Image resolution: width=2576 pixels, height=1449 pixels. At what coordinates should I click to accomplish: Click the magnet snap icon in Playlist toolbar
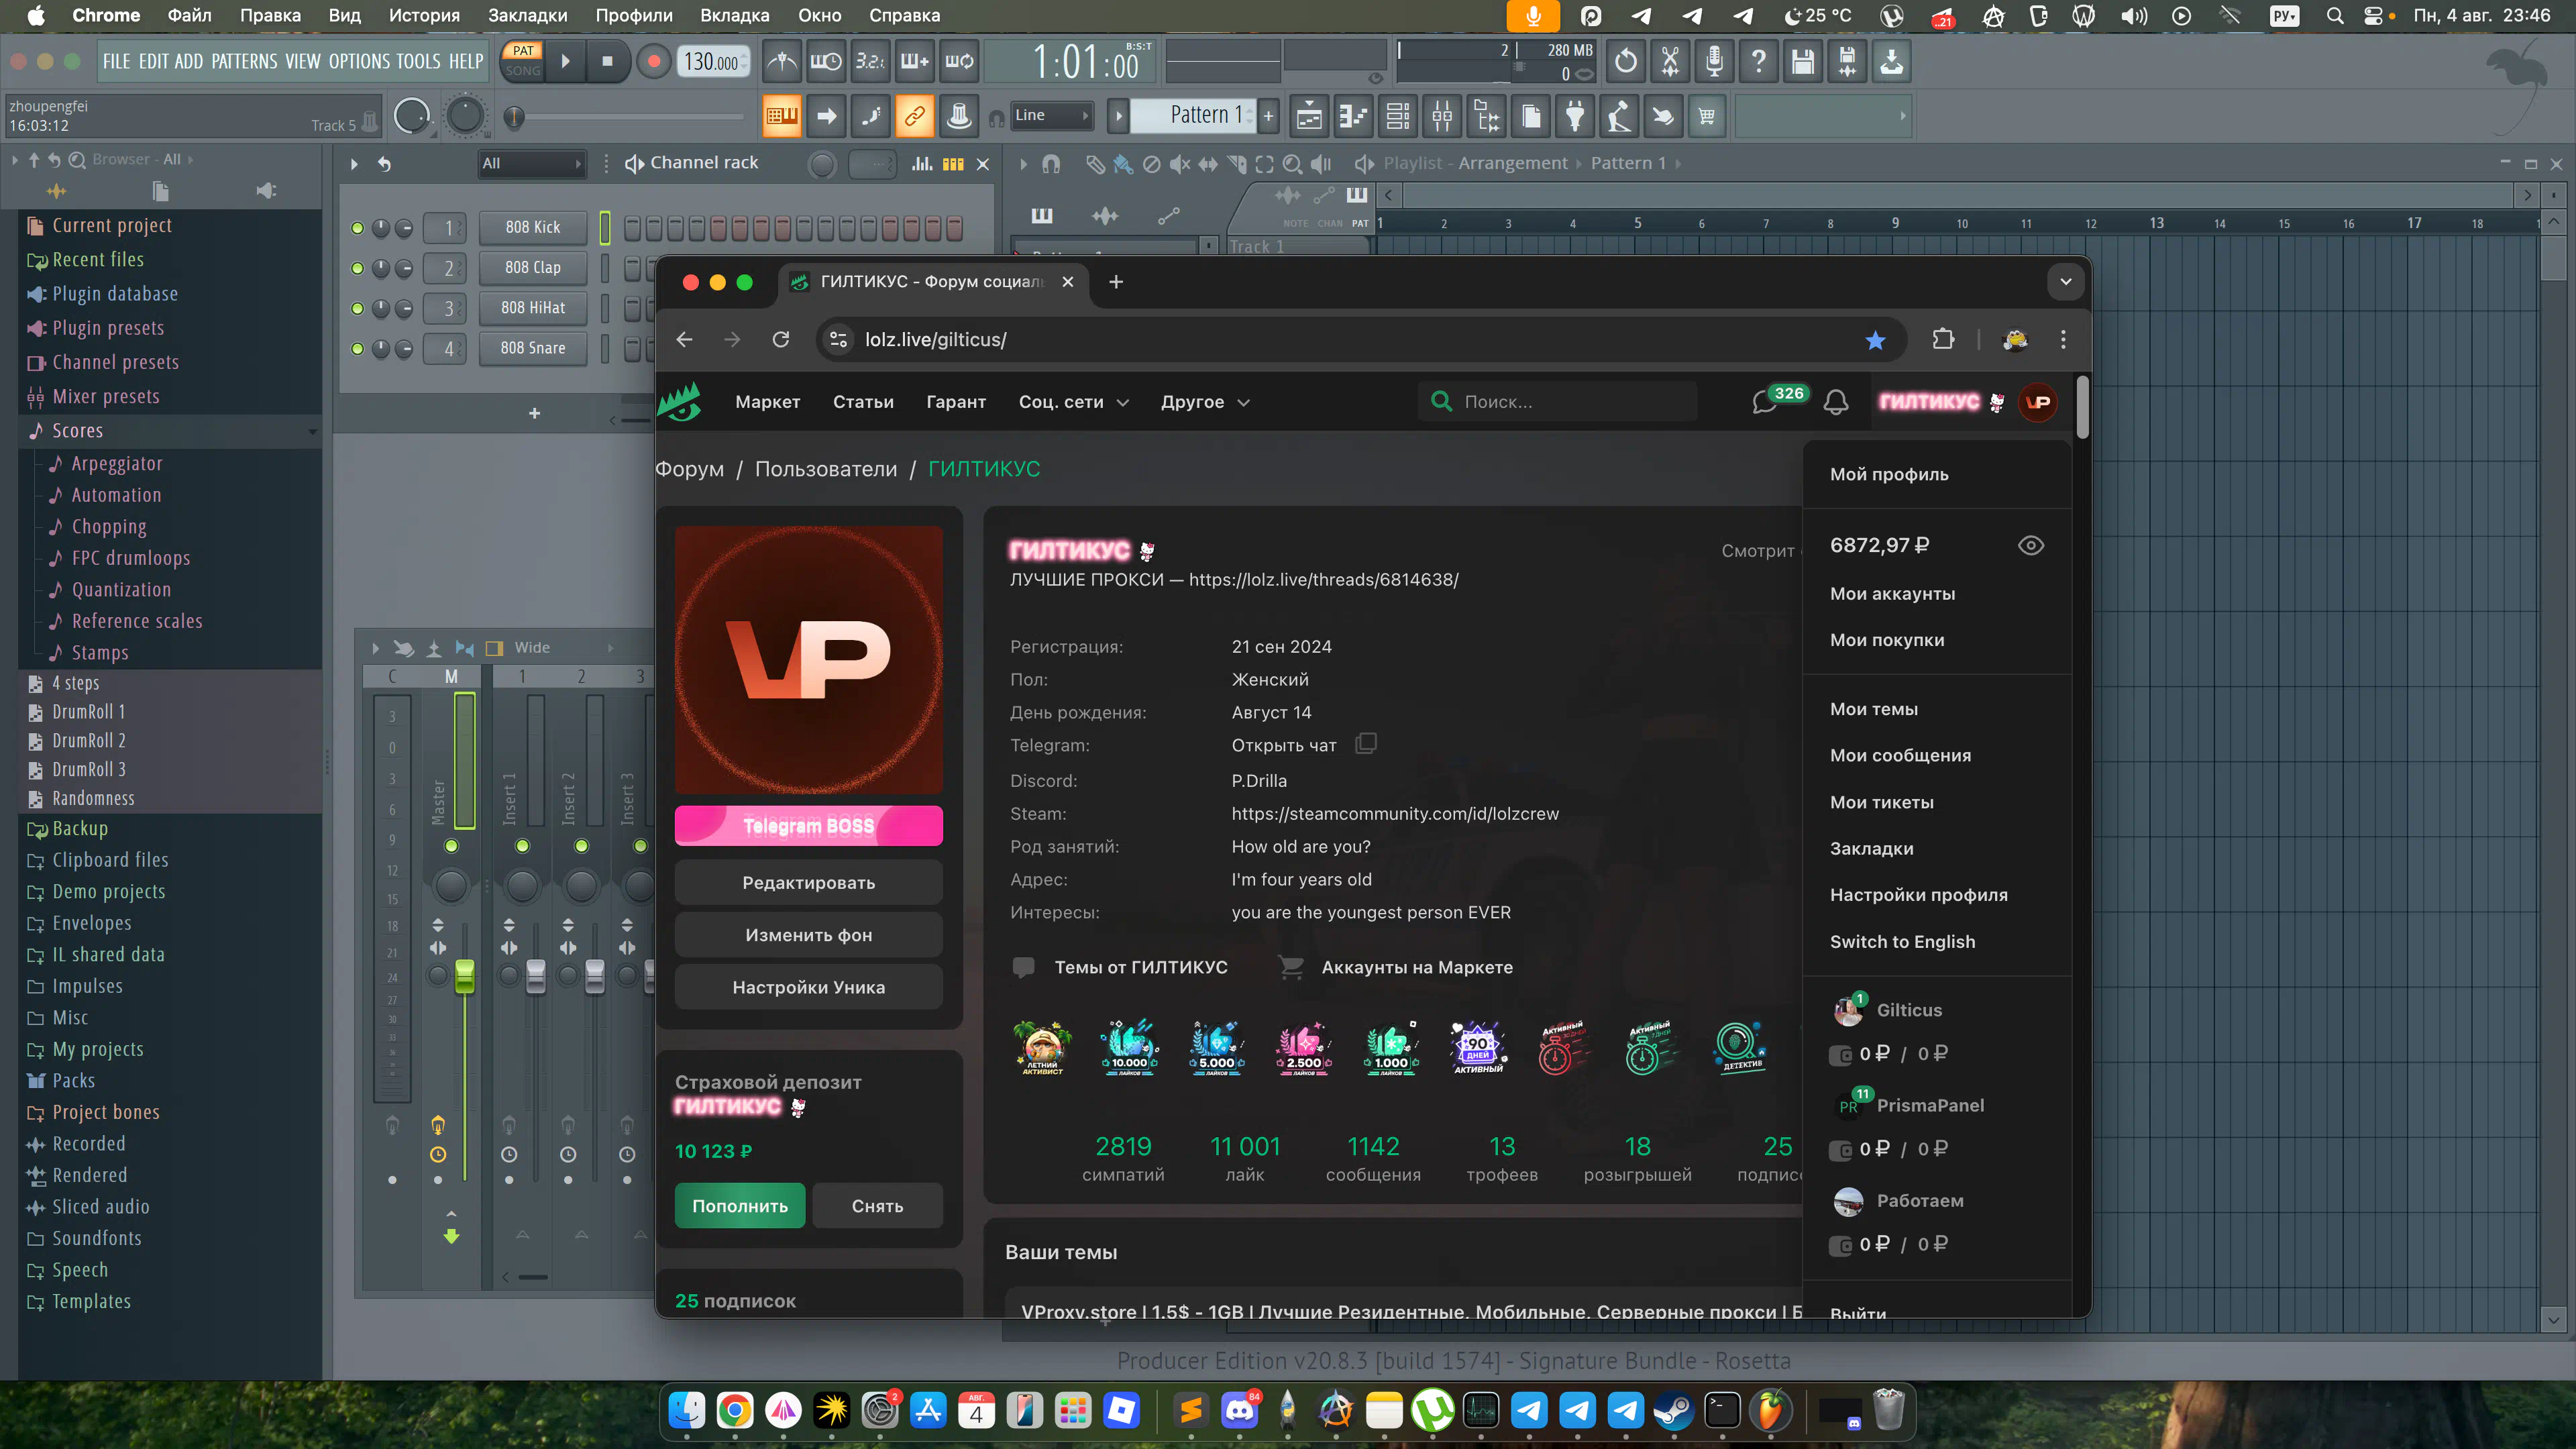[1051, 163]
